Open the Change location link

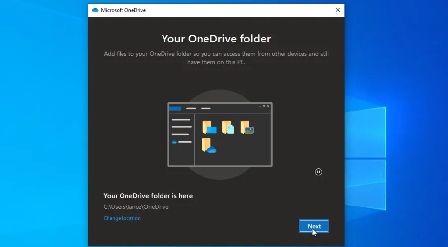[x=122, y=218]
